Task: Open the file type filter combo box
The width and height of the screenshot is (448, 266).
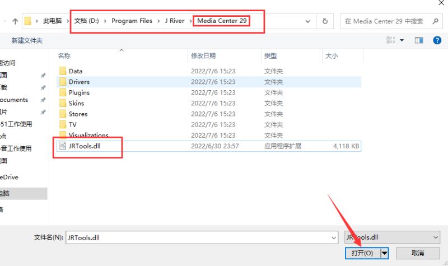Action: (392, 237)
